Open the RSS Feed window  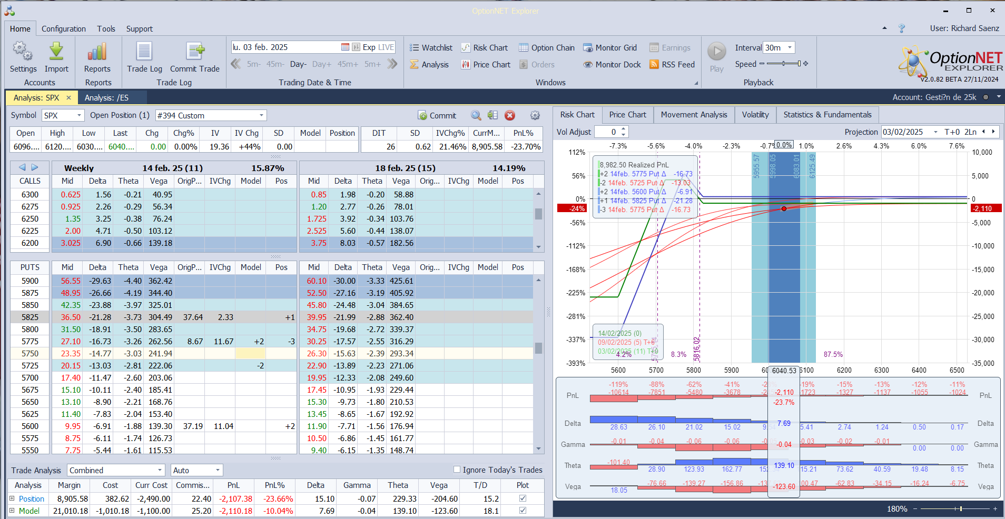[x=672, y=65]
